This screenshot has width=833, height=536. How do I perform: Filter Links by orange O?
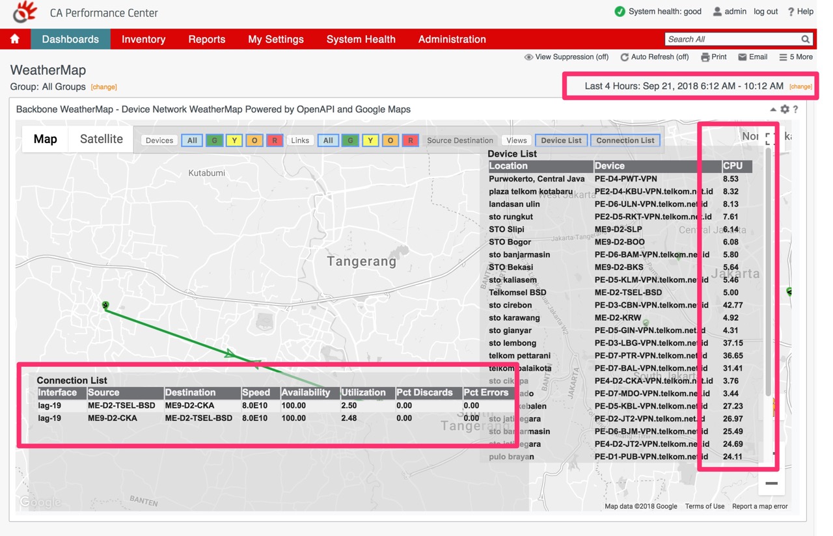point(390,141)
